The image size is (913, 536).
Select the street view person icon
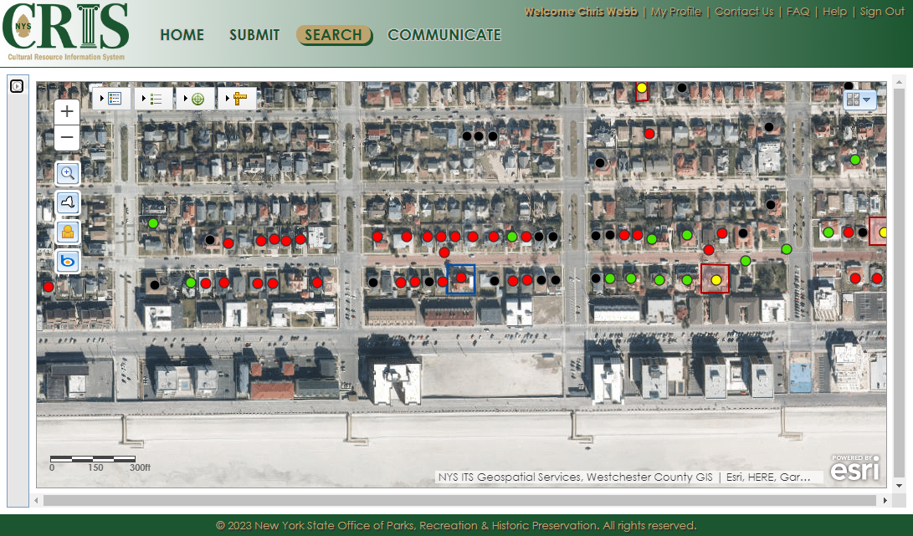[67, 232]
